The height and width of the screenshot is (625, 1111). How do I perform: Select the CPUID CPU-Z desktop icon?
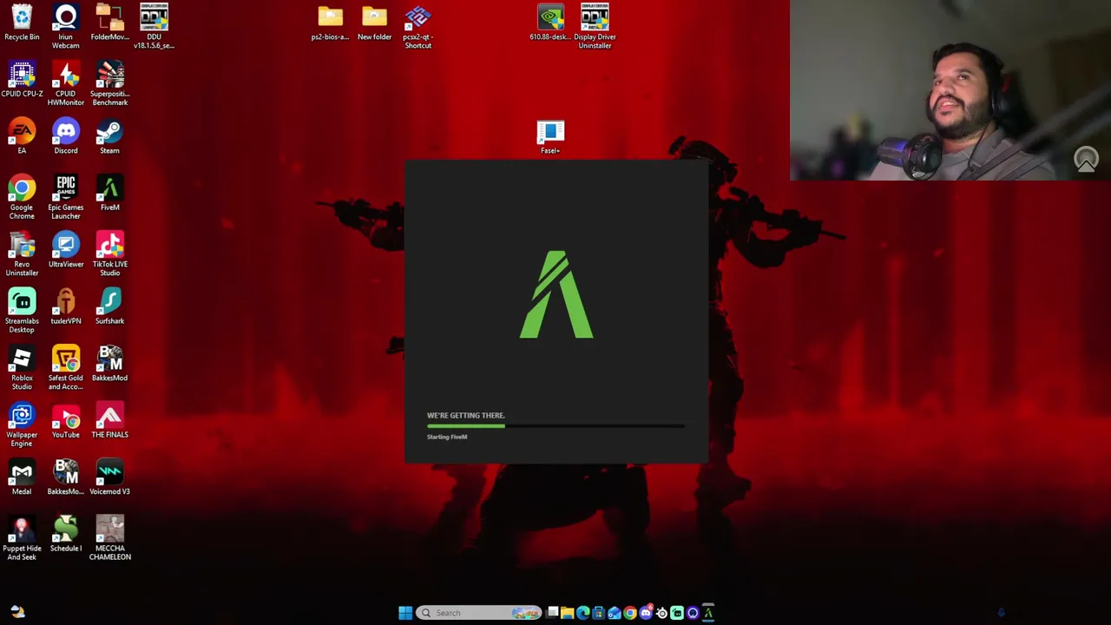22,80
